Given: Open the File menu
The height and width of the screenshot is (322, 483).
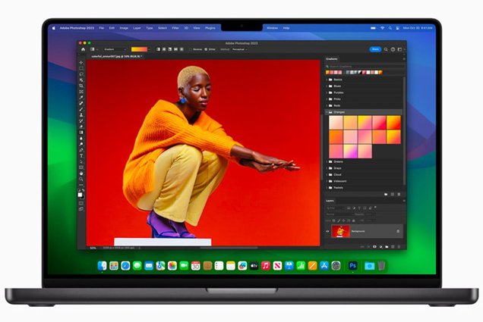Looking at the screenshot, I should [101, 28].
